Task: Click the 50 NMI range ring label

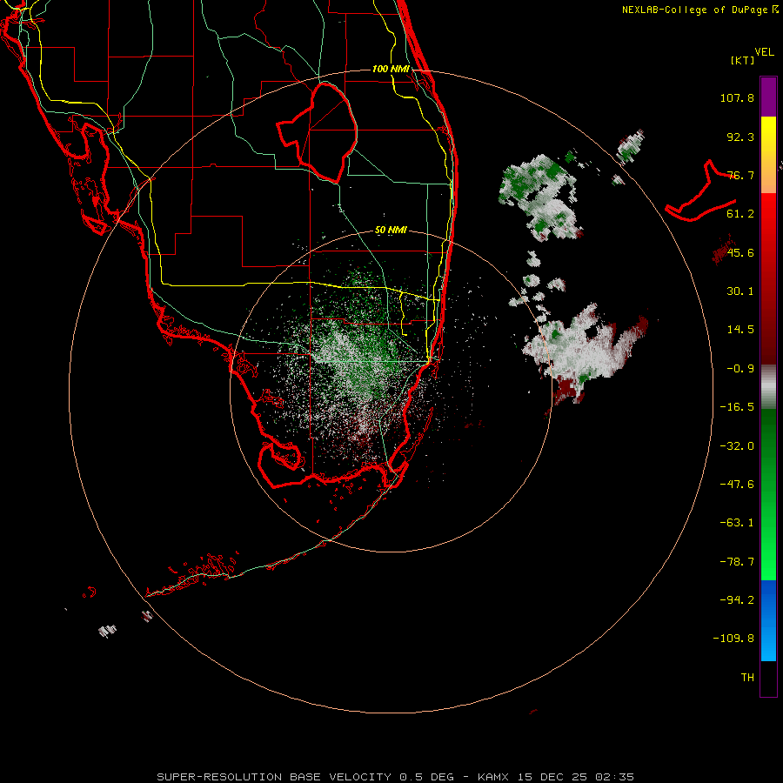Action: click(391, 231)
